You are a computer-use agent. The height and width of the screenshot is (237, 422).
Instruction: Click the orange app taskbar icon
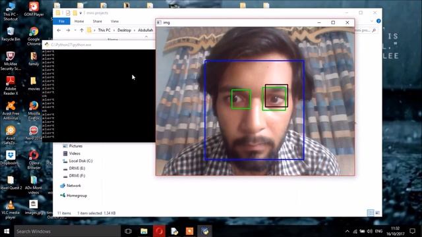[189, 231]
